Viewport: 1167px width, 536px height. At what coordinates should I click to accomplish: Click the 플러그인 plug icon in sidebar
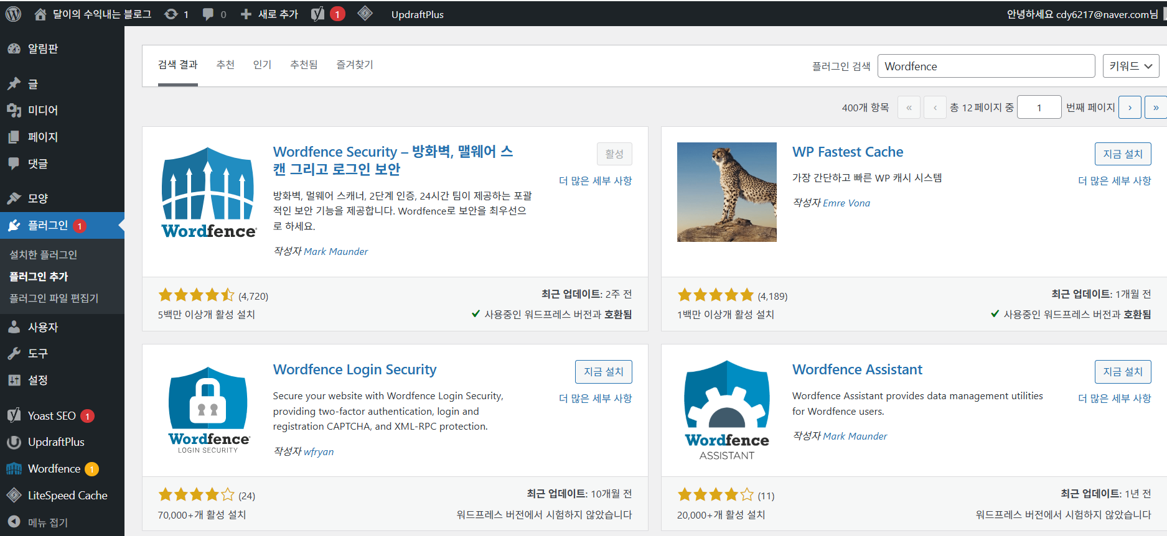14,225
